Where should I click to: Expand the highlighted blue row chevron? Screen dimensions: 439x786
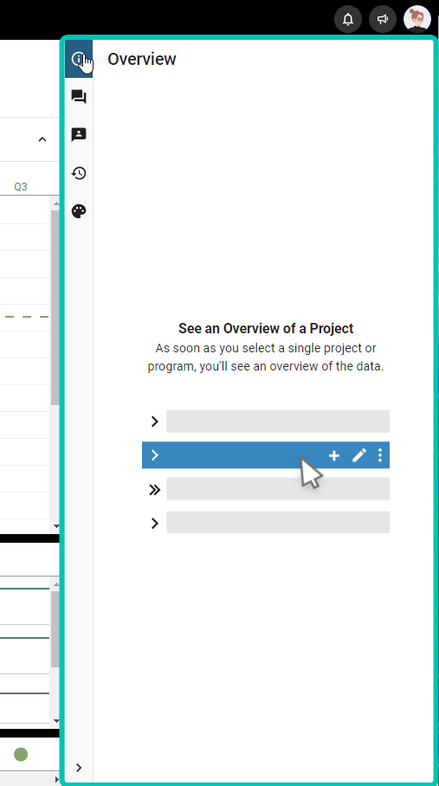[x=155, y=455]
